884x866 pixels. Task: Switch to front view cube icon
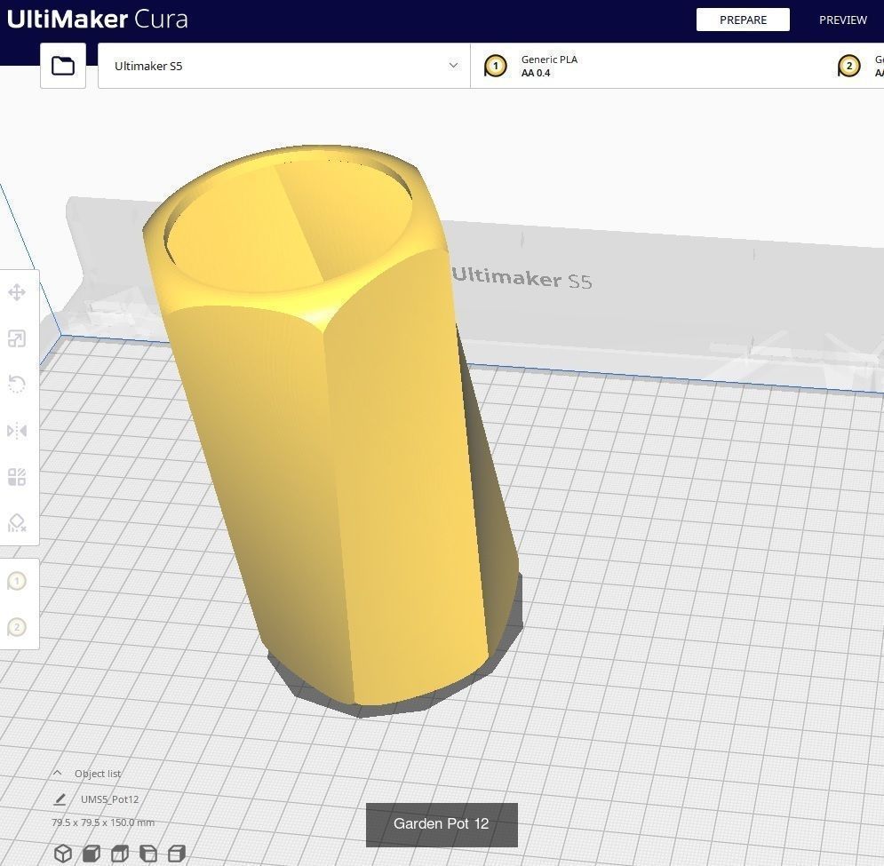click(x=92, y=853)
